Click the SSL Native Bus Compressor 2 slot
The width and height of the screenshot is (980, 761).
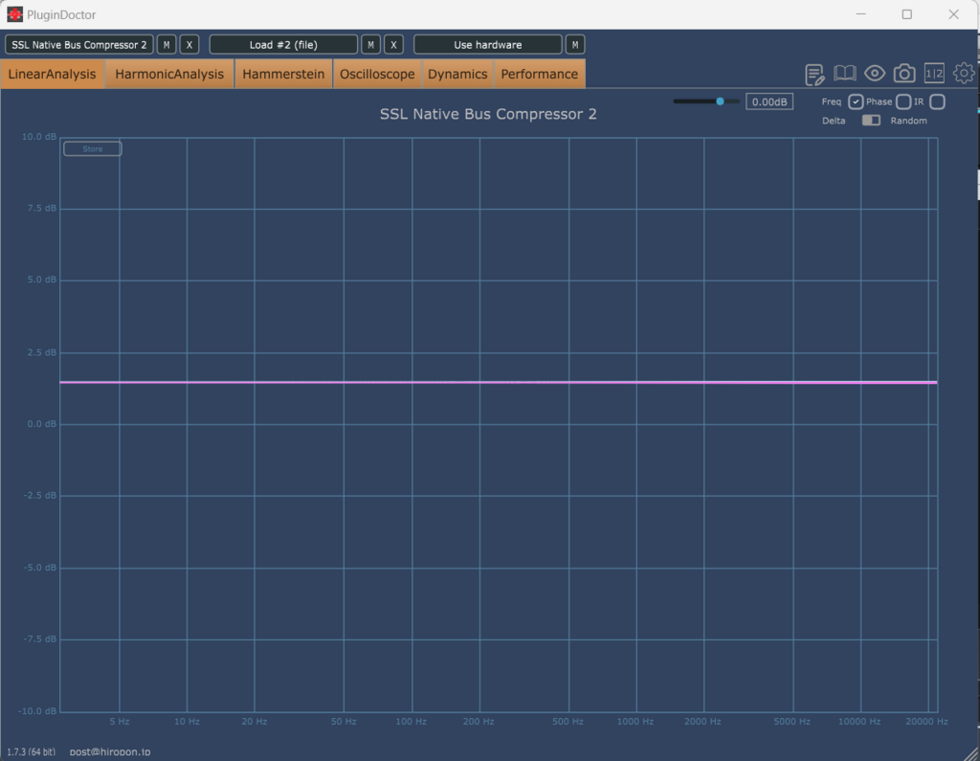(x=79, y=44)
